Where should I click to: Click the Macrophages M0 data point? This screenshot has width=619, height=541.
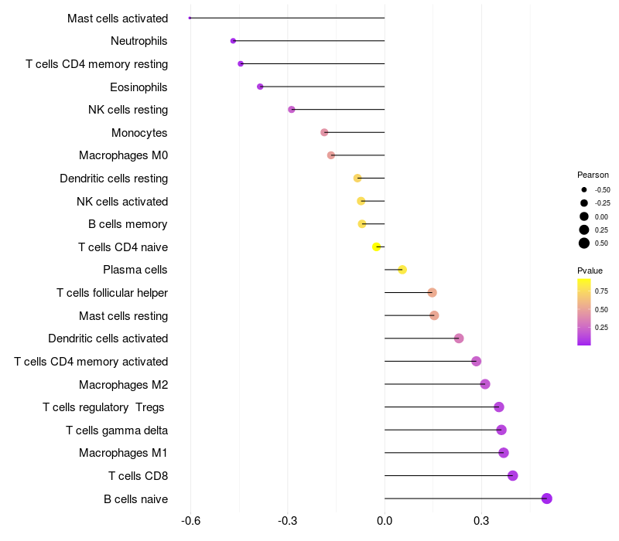pos(331,155)
